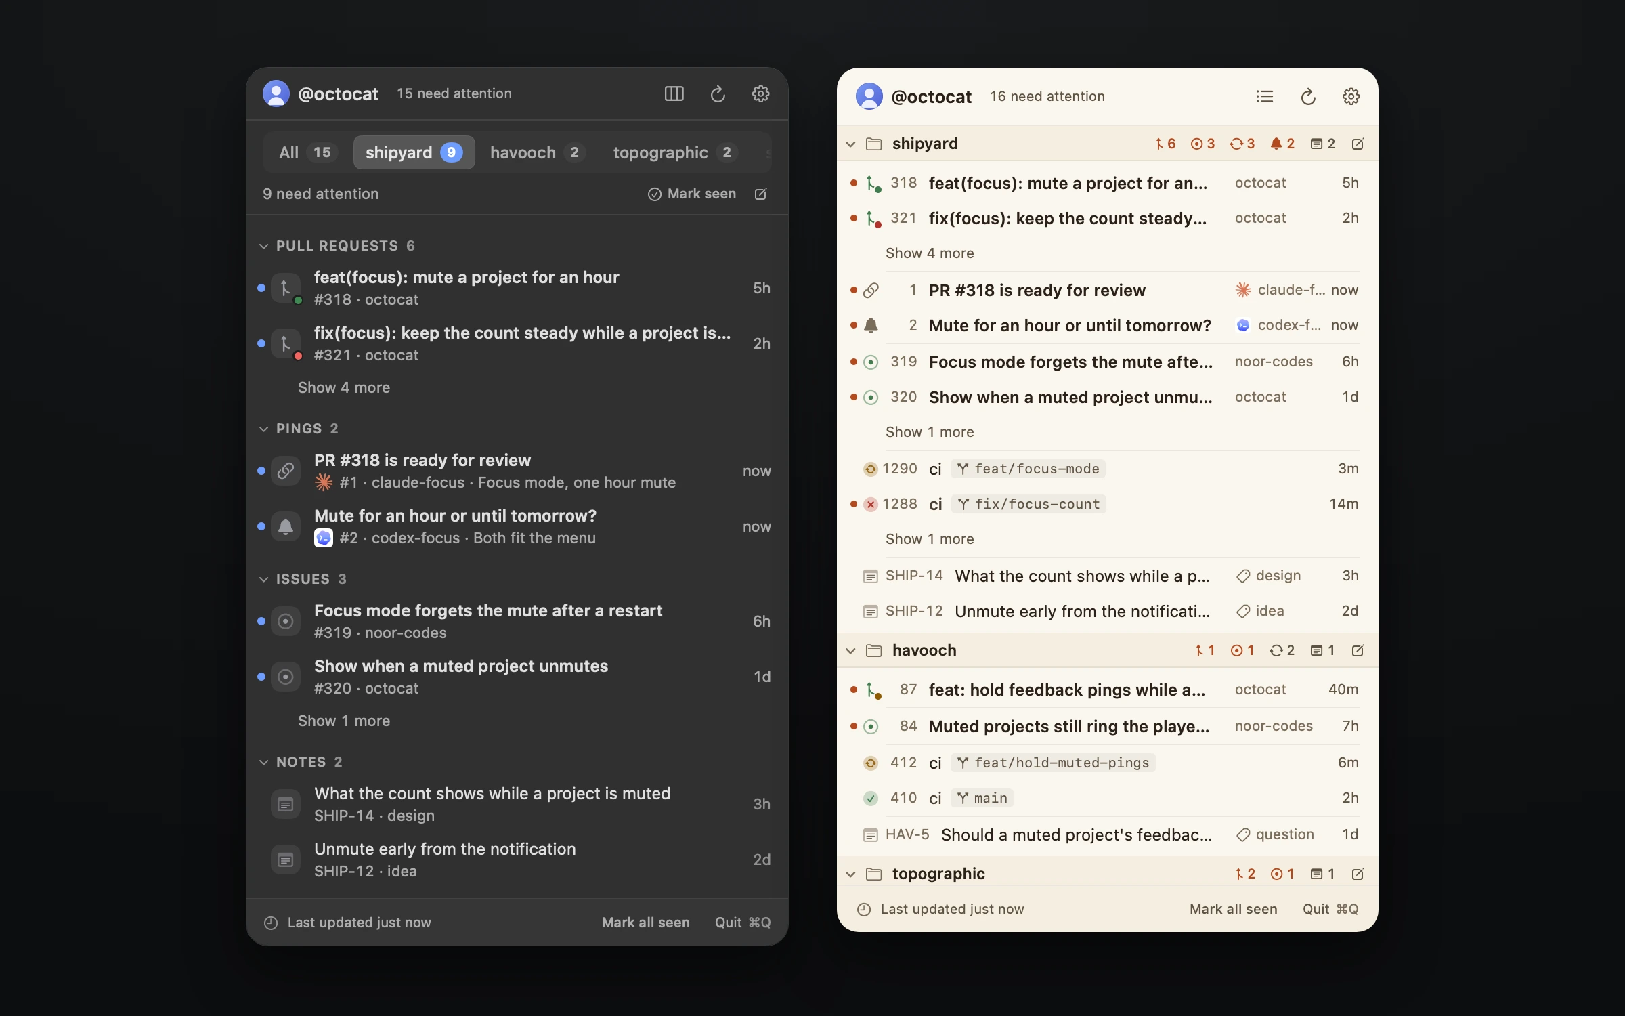The width and height of the screenshot is (1625, 1016).
Task: Collapse the PINGS section
Action: click(x=264, y=429)
